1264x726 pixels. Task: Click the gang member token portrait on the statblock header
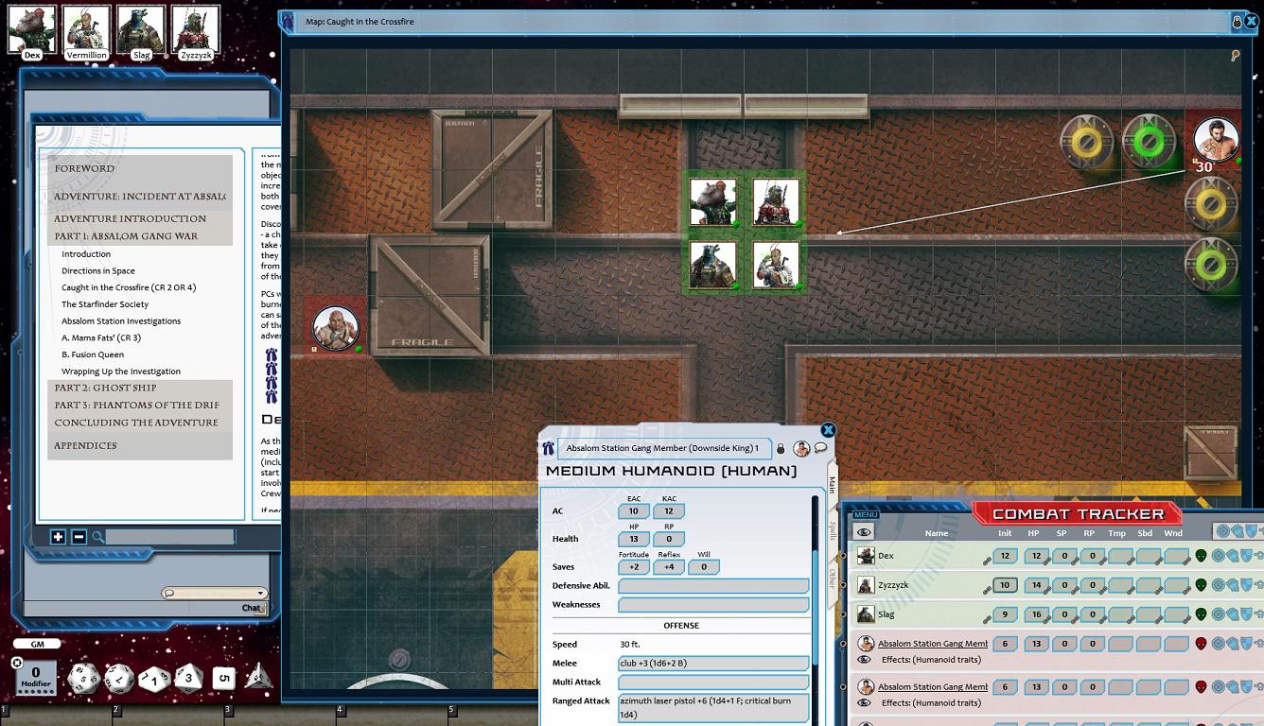coord(801,449)
